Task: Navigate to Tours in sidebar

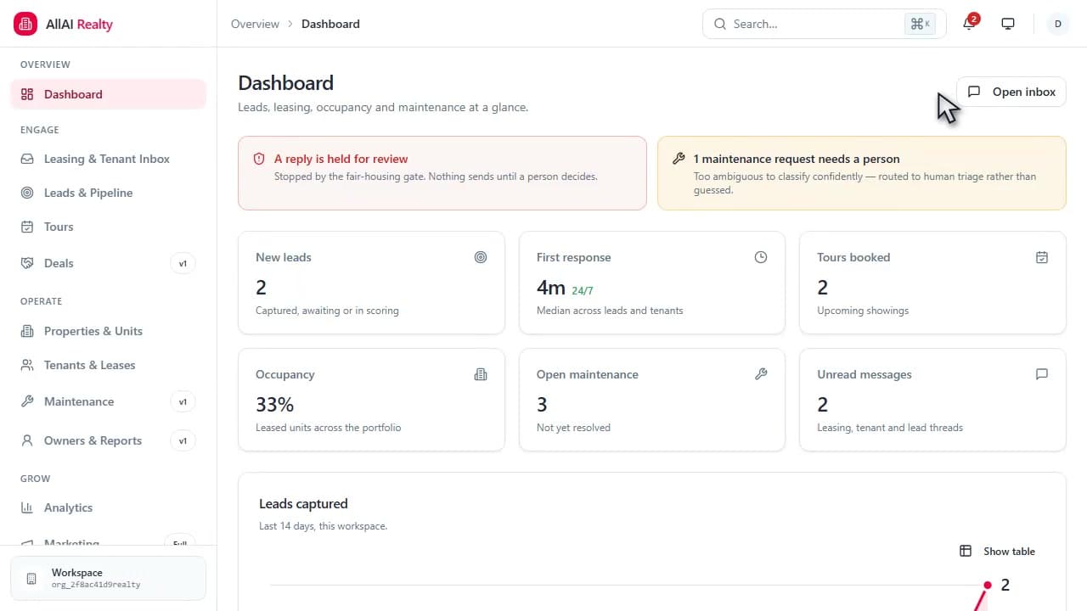Action: click(108, 227)
